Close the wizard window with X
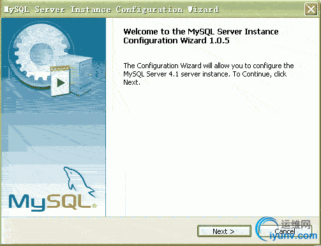Viewport: 321px width, 246px height. [x=311, y=10]
